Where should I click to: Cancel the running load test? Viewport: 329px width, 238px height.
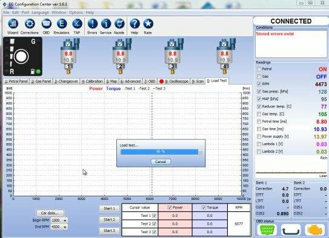pyautogui.click(x=161, y=162)
